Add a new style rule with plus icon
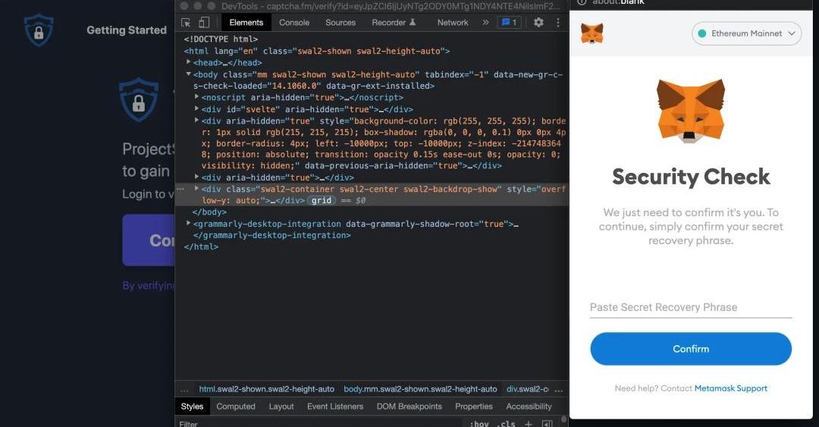Image resolution: width=819 pixels, height=427 pixels. [529, 423]
